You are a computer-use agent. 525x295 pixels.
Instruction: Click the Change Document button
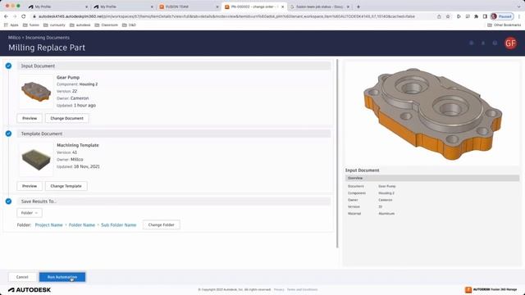pos(67,118)
